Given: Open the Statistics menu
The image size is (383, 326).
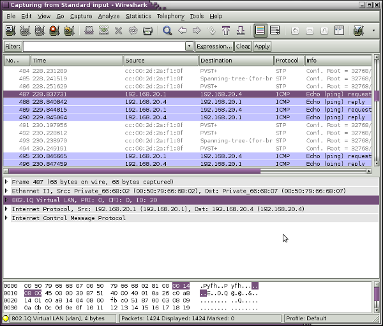Looking at the screenshot, I should coord(139,16).
